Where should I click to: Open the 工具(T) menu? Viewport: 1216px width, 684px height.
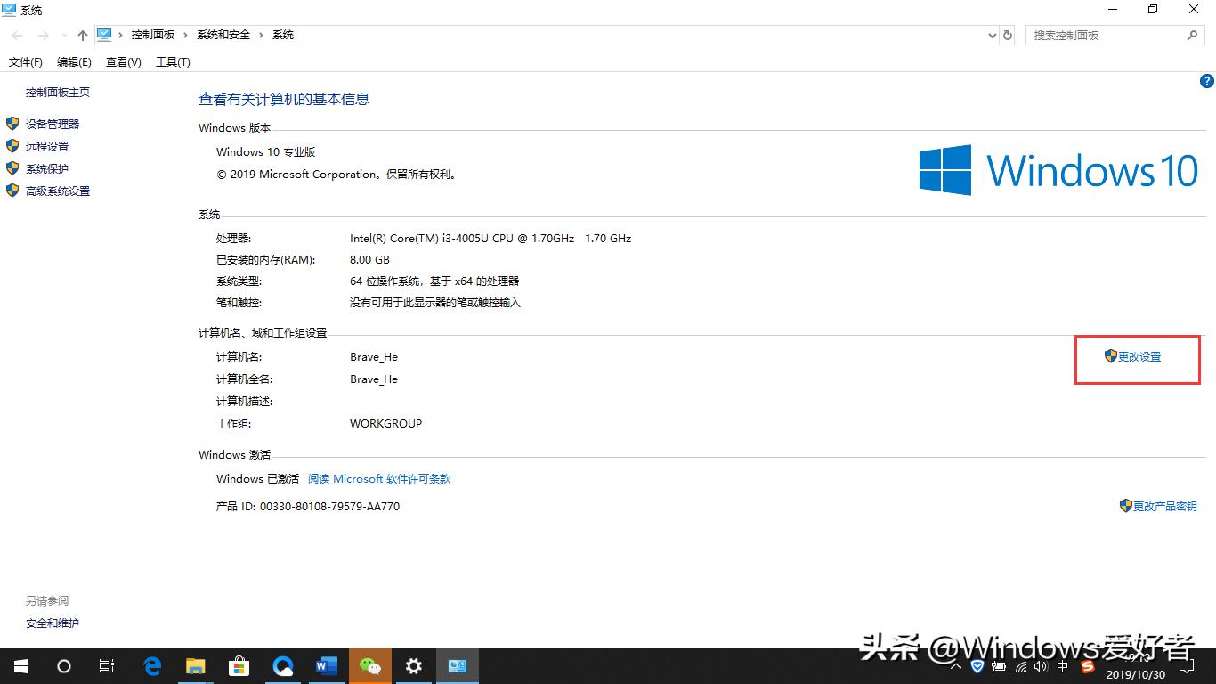[173, 61]
